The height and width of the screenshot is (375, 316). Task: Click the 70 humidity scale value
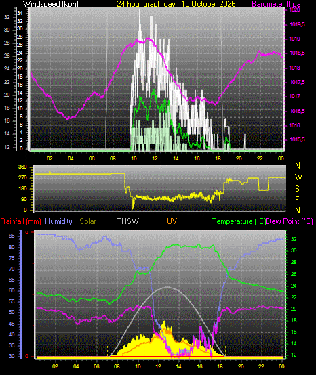coord(12,269)
